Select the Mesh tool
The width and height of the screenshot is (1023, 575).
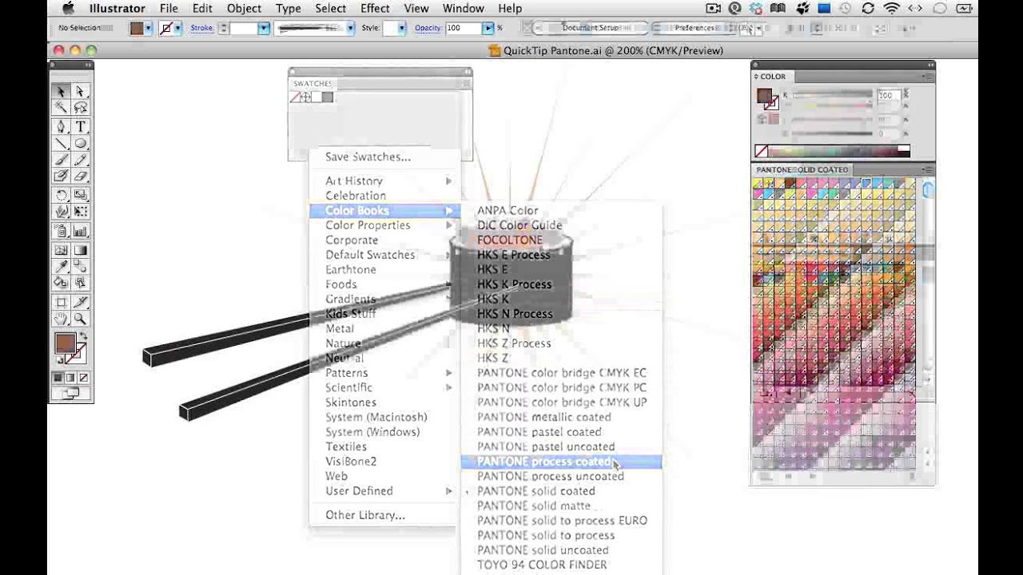point(62,249)
